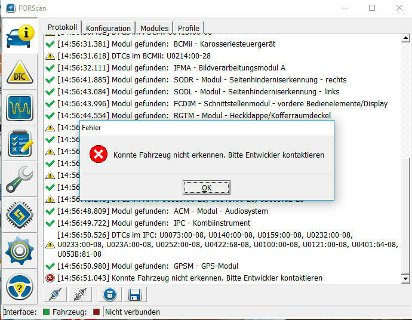Switch to the Protokoll tab
Screen dimensions: 412x320
click(x=62, y=27)
